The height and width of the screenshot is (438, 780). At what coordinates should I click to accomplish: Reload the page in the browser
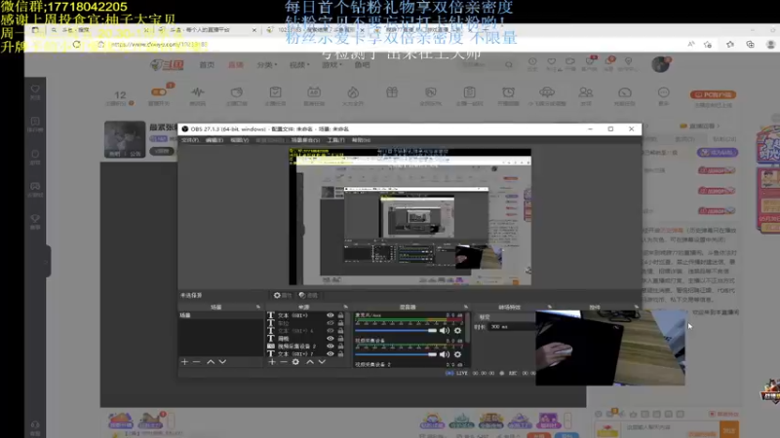click(x=77, y=44)
